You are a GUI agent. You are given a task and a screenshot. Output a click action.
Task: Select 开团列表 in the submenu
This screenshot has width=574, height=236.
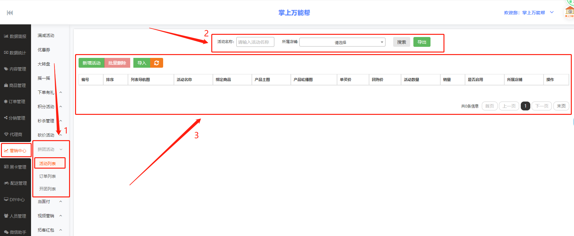(48, 189)
